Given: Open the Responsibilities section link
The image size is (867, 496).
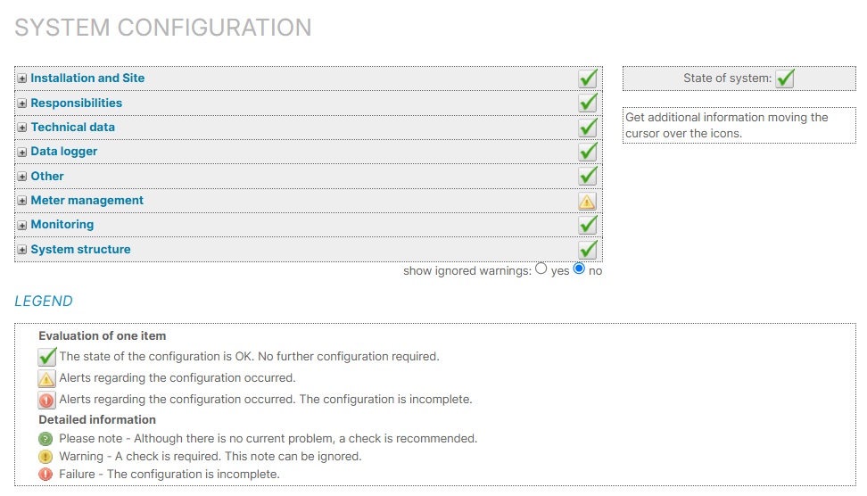Looking at the screenshot, I should pos(76,103).
